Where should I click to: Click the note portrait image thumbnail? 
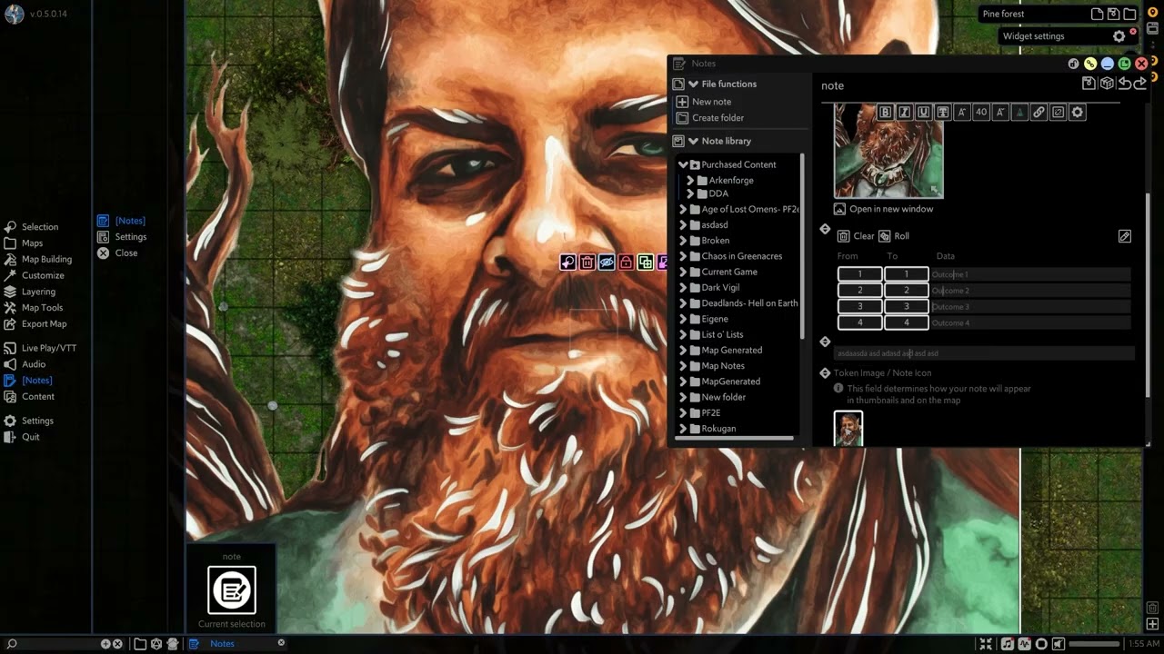[888, 150]
